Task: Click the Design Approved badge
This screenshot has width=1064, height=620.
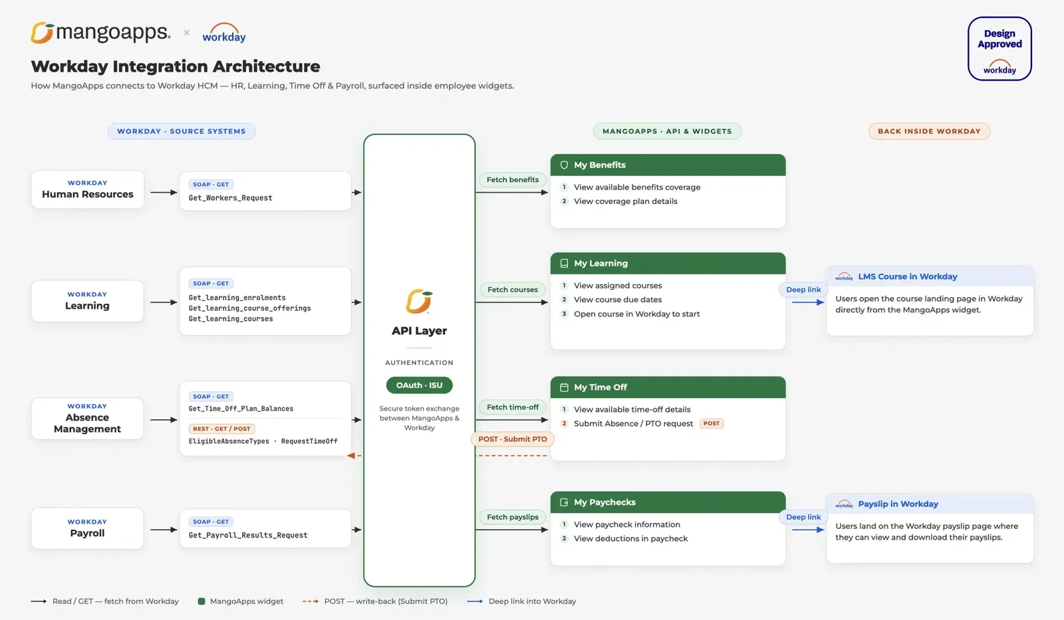Action: tap(999, 49)
